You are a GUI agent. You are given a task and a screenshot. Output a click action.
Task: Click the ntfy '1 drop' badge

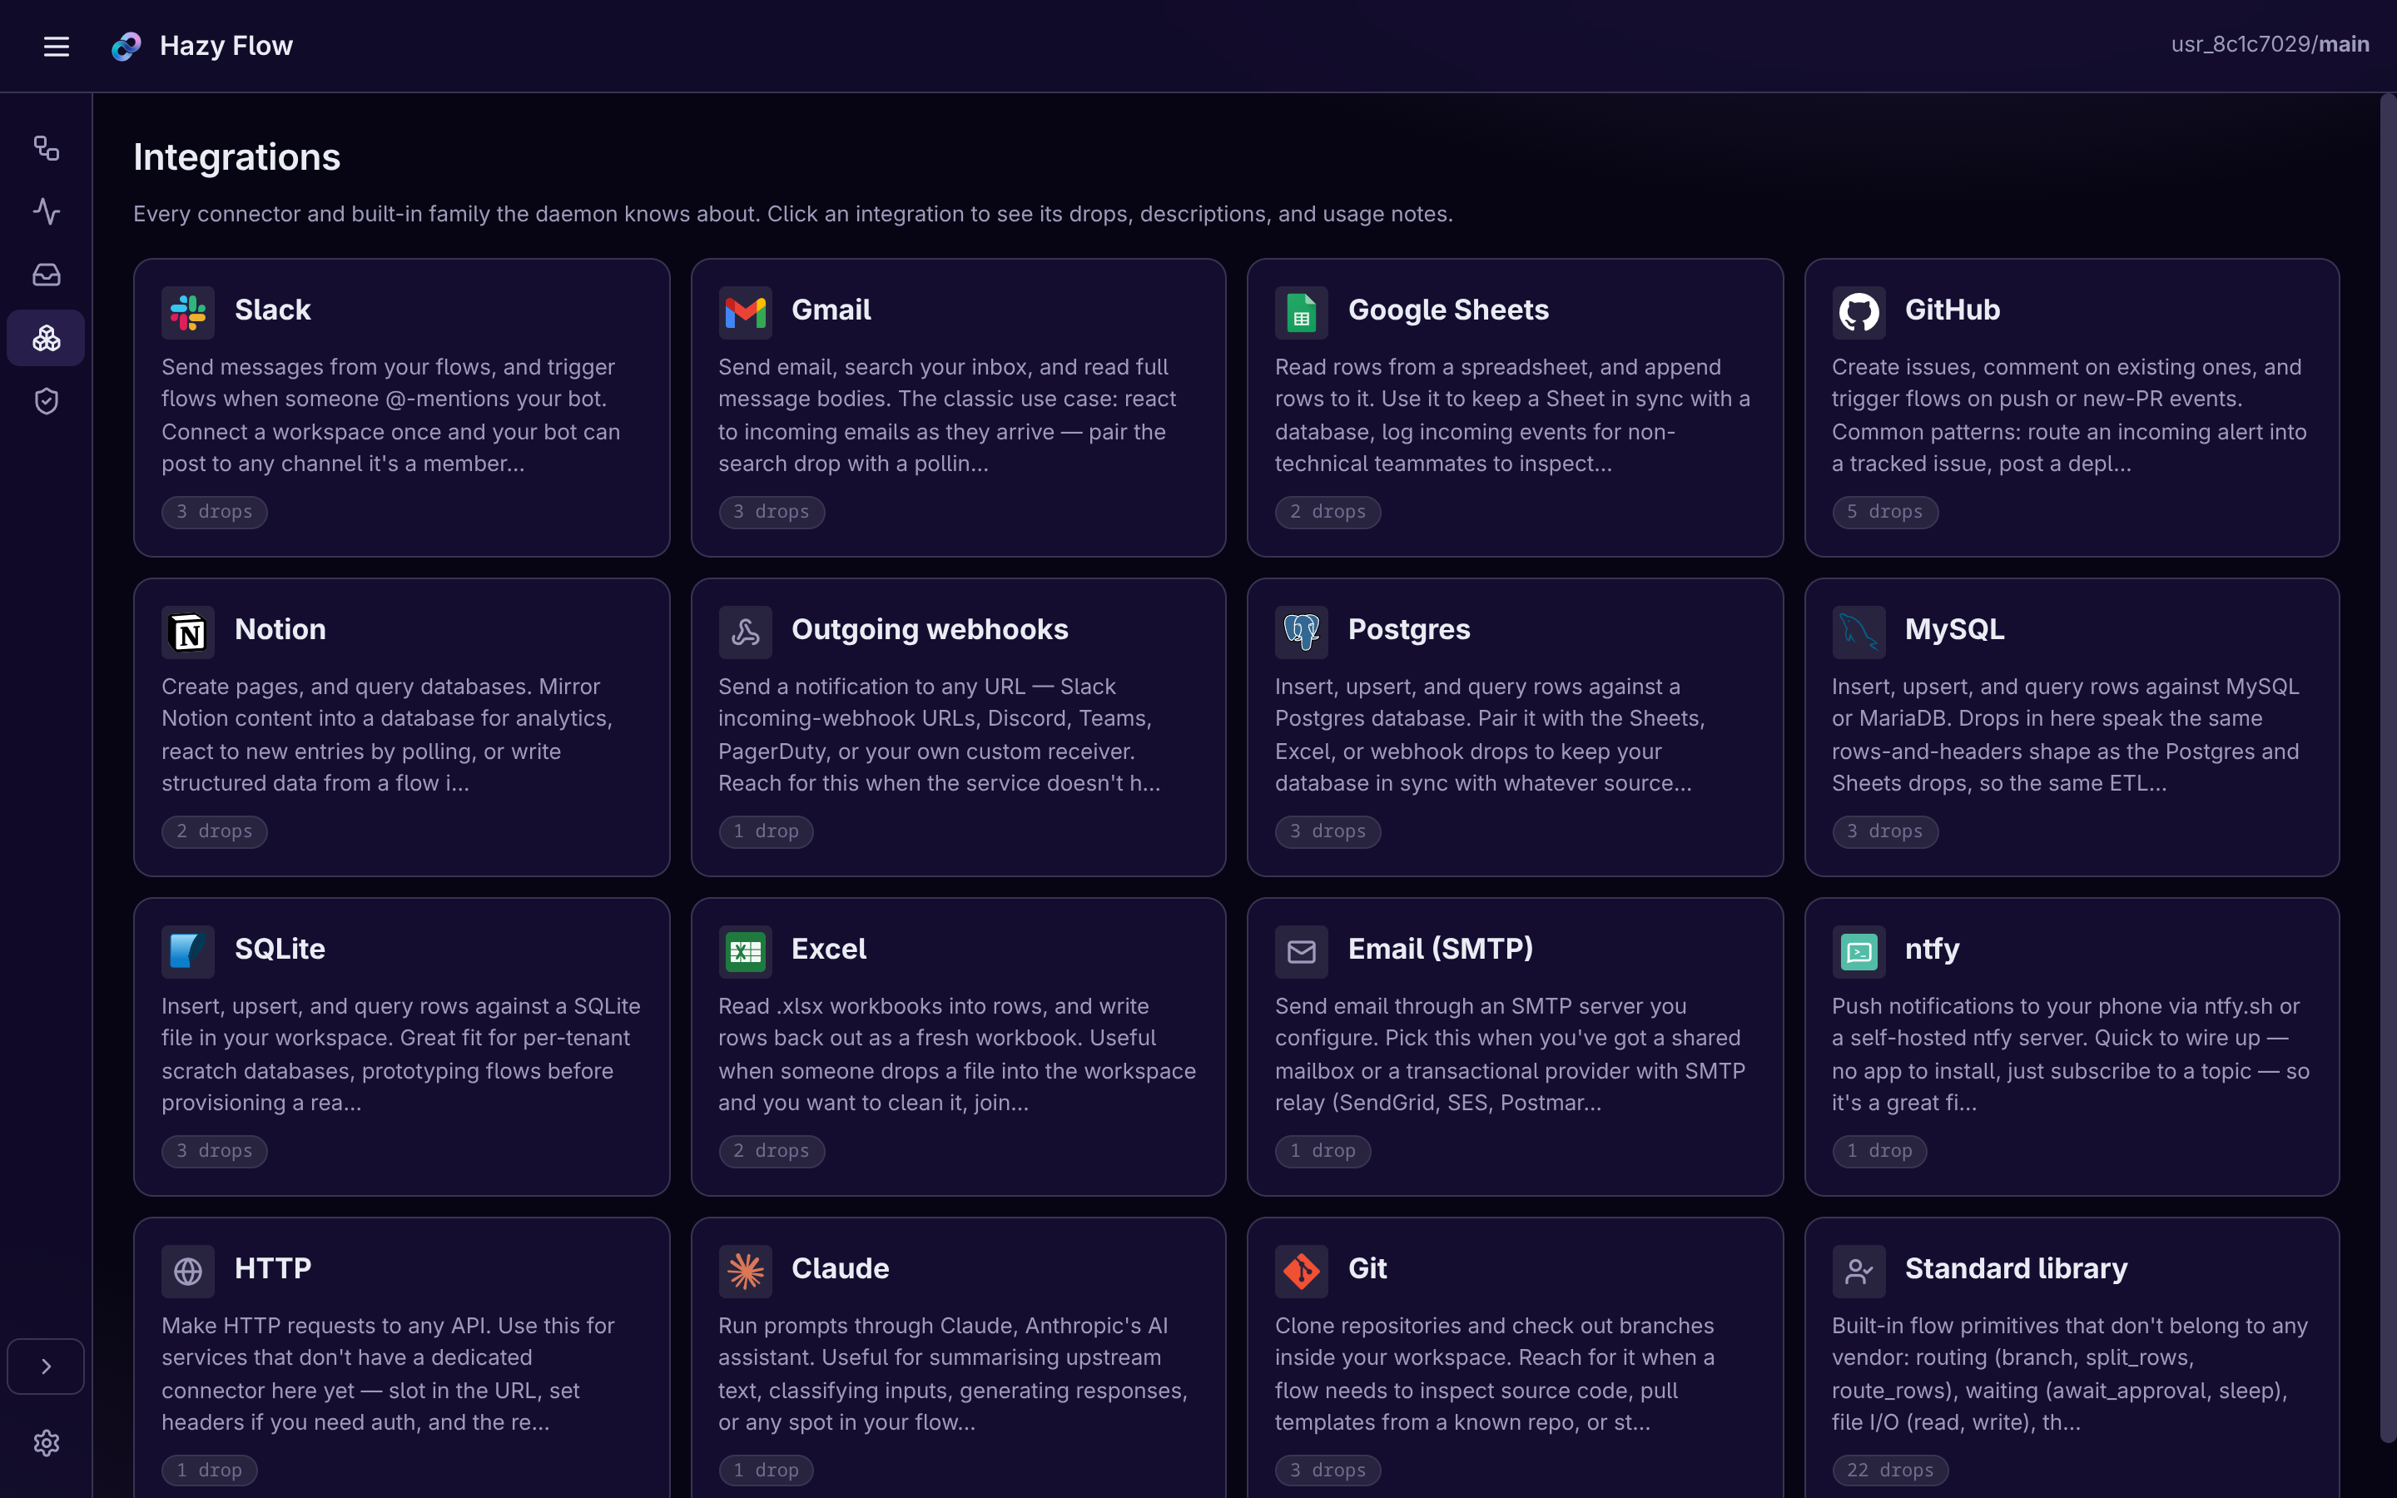point(1879,1151)
